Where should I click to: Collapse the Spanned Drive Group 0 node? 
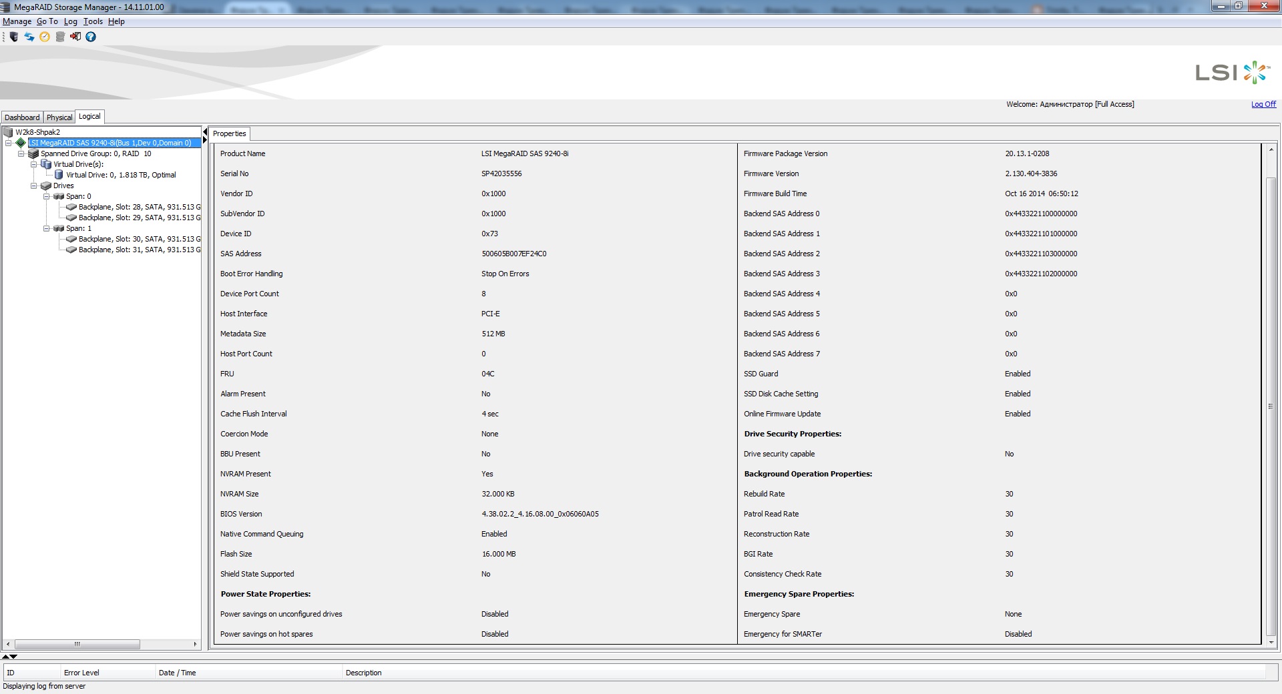21,153
